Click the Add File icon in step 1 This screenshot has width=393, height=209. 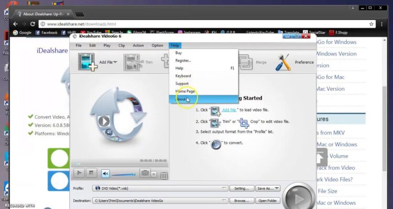pos(215,111)
